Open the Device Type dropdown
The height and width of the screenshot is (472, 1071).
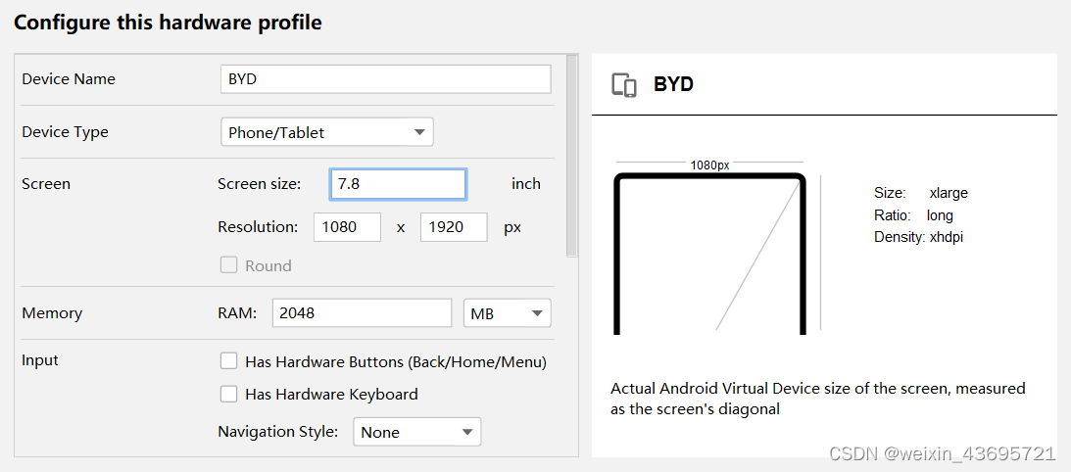(x=327, y=132)
